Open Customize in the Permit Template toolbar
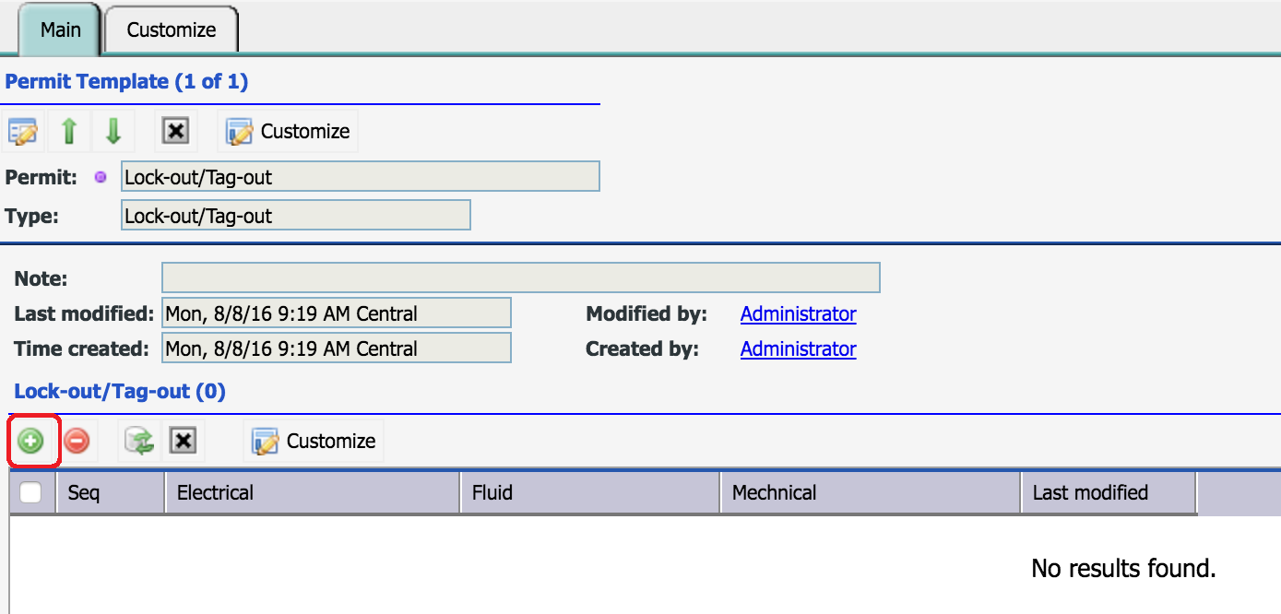Screen dimensions: 1281x614 (288, 131)
